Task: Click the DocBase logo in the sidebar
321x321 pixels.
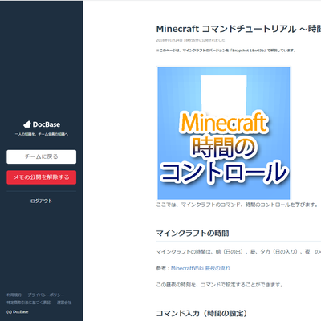Action: (x=42, y=124)
